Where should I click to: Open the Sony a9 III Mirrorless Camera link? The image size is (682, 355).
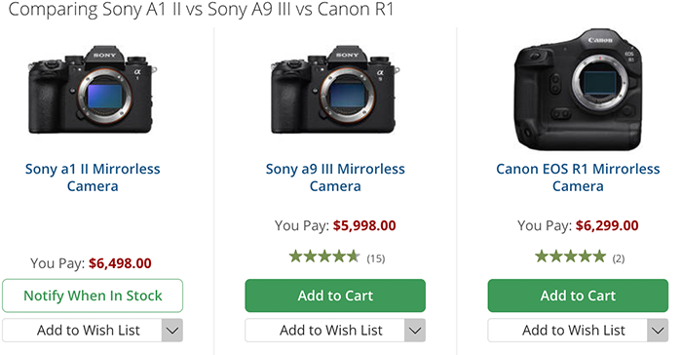[x=335, y=177]
